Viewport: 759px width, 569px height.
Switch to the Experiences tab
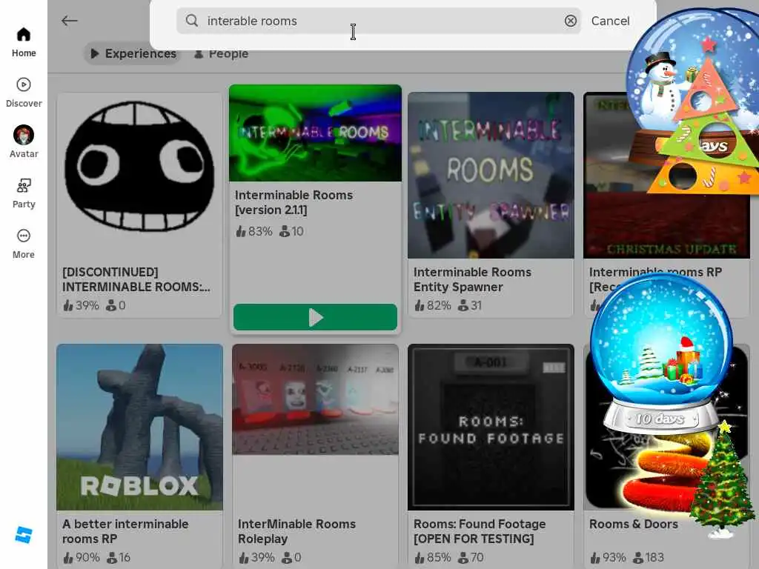(133, 53)
